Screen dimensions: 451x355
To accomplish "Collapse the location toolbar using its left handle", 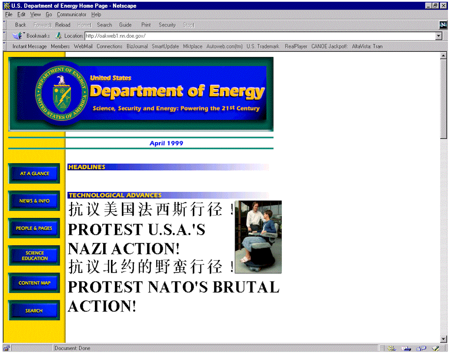I will [x=5, y=36].
